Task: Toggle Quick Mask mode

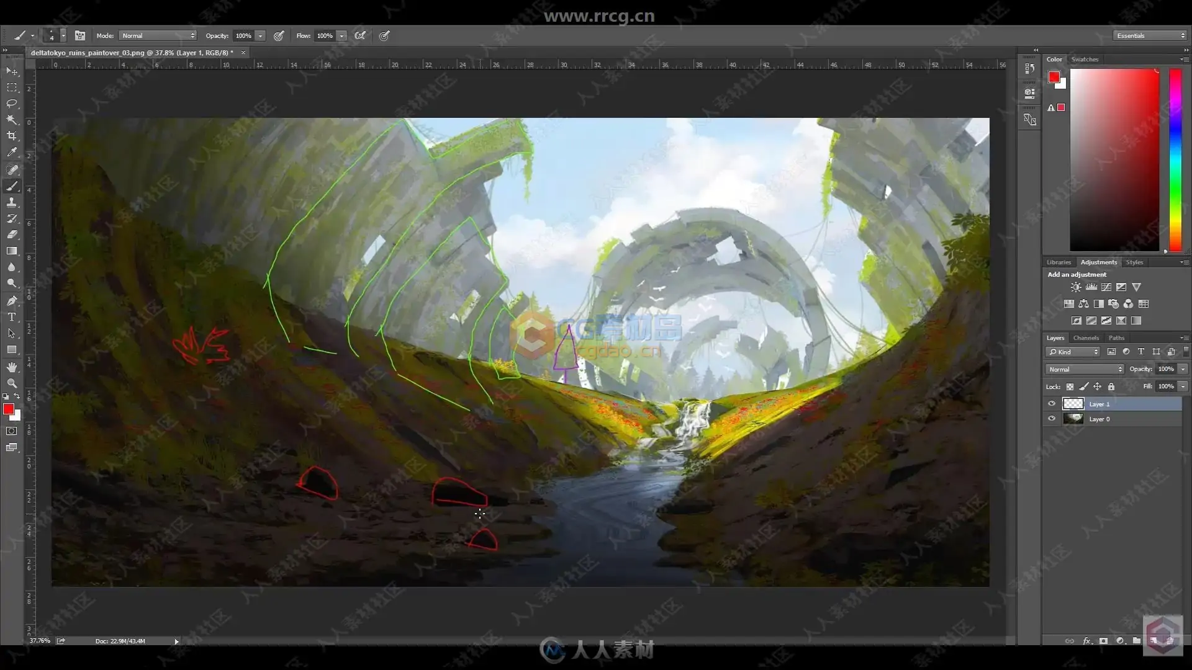Action: point(12,431)
